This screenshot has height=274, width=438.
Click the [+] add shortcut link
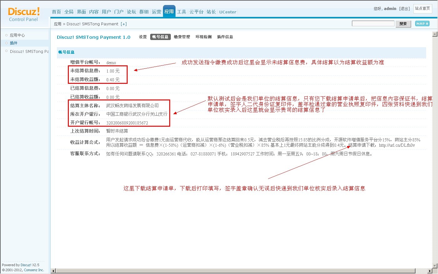pos(124,24)
